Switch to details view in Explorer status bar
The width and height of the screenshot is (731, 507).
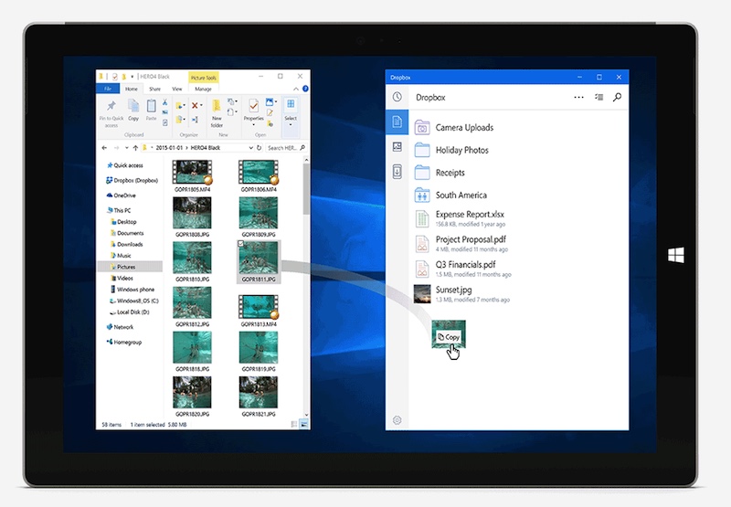293,424
